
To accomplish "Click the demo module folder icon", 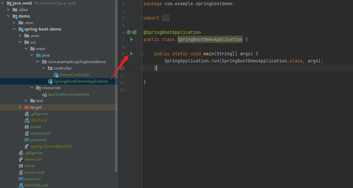I will (x=15, y=16).
